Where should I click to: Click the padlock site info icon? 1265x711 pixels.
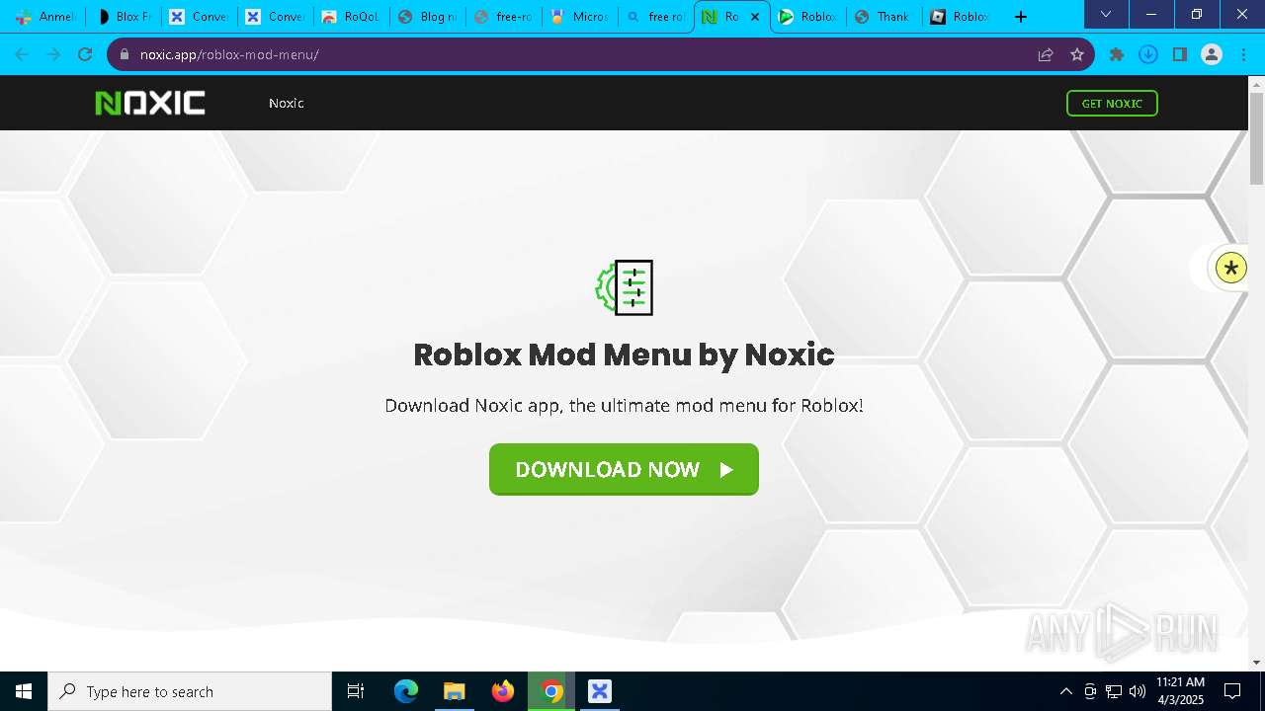point(124,54)
